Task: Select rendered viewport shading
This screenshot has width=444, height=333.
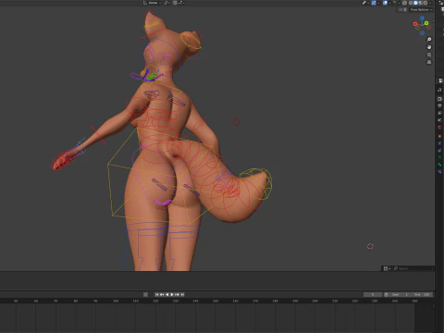Action: [425, 3]
